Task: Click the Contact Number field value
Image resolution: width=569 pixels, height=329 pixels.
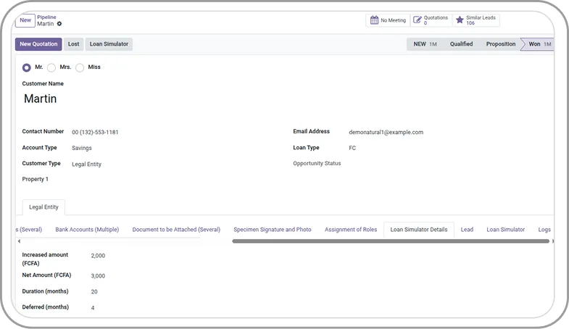Action: tap(95, 133)
